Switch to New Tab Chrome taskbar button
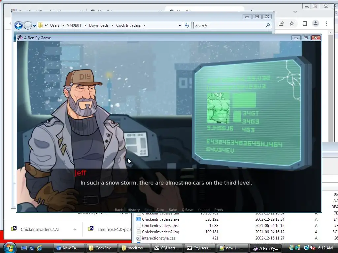The width and height of the screenshot is (338, 253). coord(69,248)
